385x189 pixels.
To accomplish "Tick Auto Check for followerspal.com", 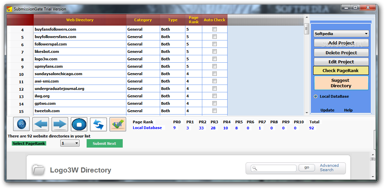I will (215, 44).
